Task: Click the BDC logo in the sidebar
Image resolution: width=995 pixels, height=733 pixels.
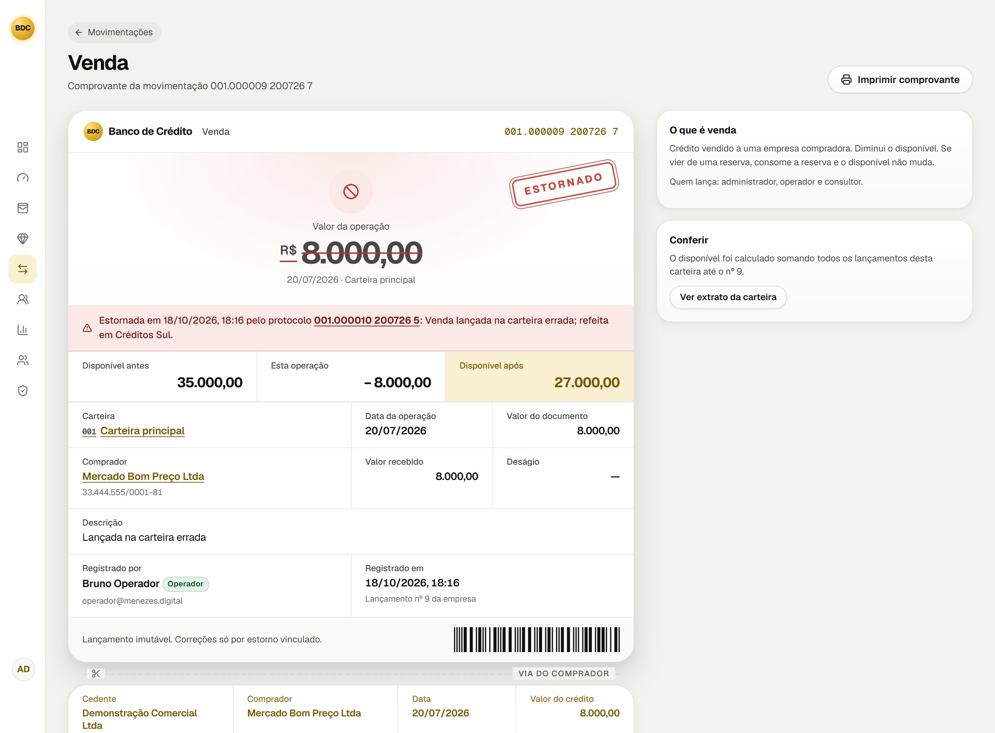Action: [x=22, y=28]
